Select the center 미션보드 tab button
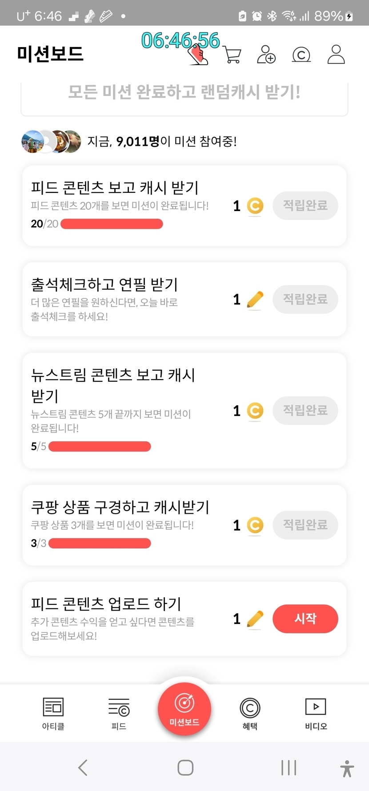Screen dimensions: 369x791 click(184, 709)
